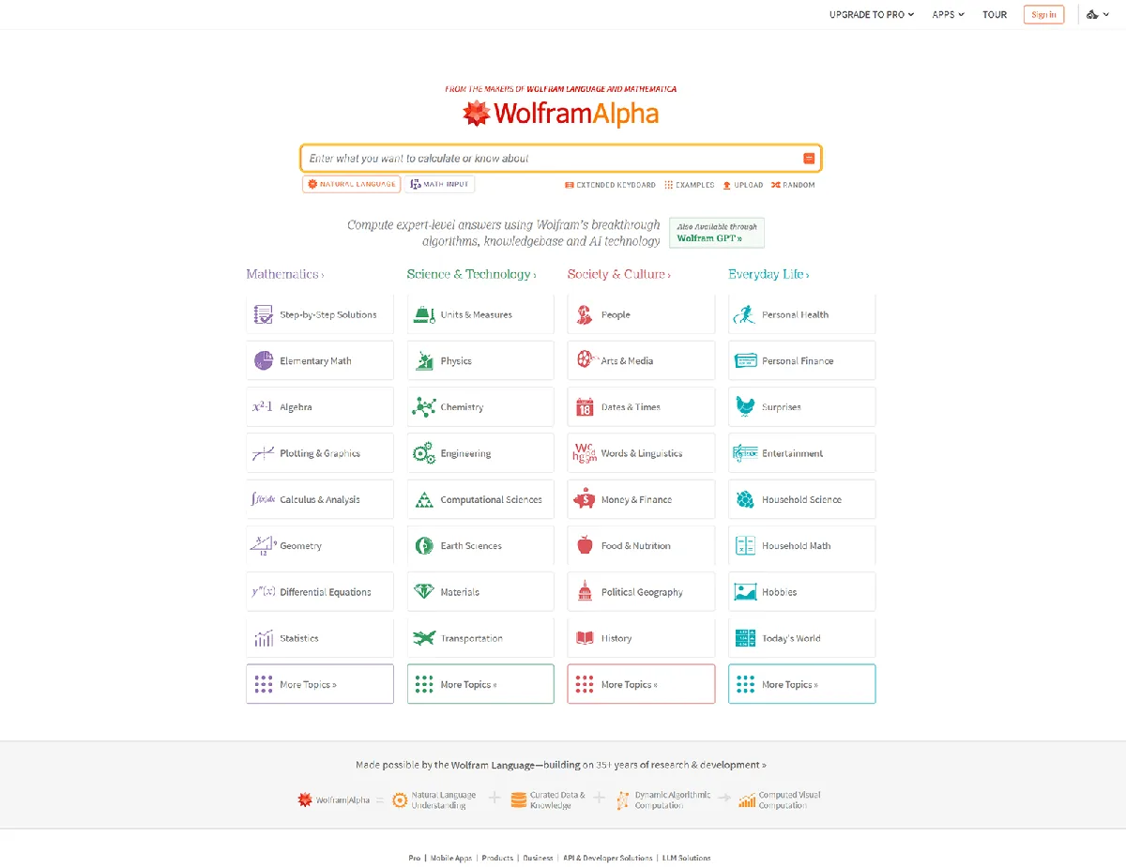Click the Step-by-Step Solutions icon
This screenshot has height=868, width=1126.
(x=264, y=314)
